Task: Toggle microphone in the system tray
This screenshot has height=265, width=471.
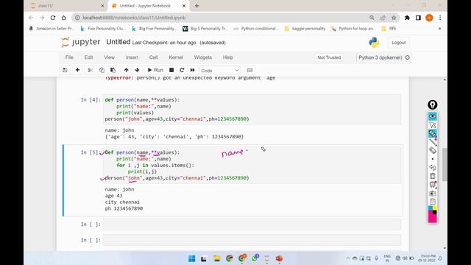Action: pyautogui.click(x=376, y=258)
